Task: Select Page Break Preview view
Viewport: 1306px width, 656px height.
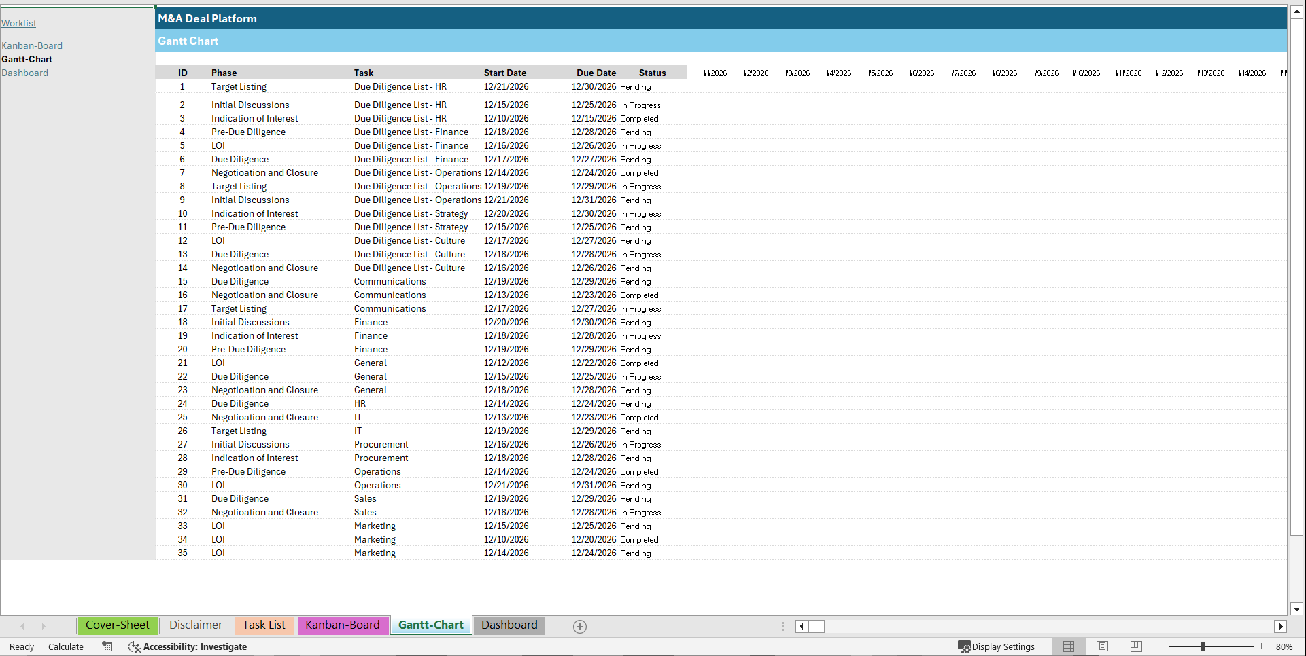Action: [1135, 646]
